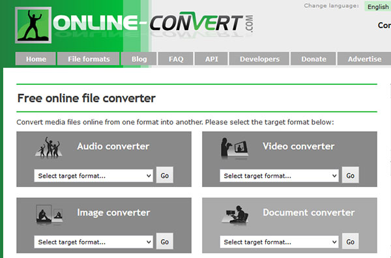This screenshot has width=391, height=258.
Task: Click the Video converter cameraman icon
Action: pos(234,148)
